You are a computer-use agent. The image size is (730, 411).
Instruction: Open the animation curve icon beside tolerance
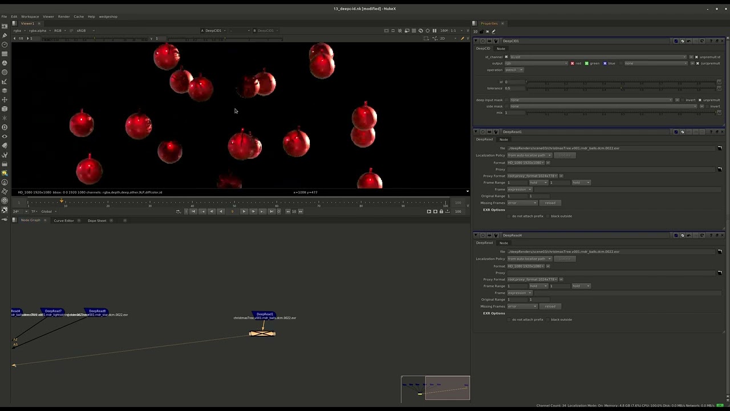coord(719,88)
